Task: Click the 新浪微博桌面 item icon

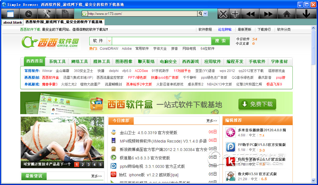Action: (113, 149)
